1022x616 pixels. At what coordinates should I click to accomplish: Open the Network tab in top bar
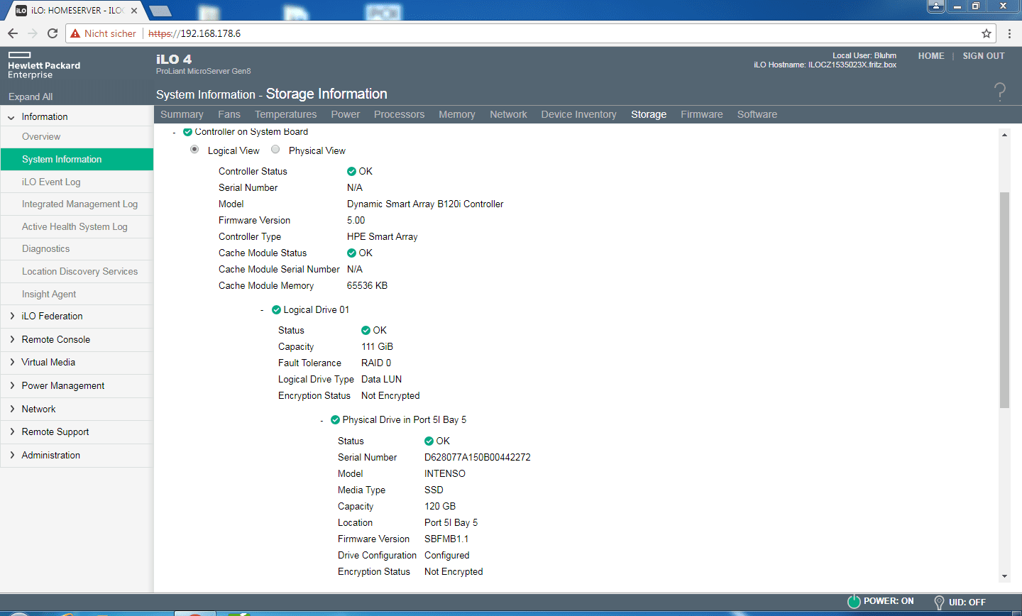(509, 114)
